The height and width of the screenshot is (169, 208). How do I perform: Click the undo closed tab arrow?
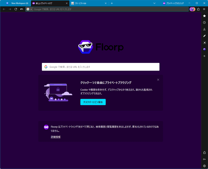click(21, 9)
